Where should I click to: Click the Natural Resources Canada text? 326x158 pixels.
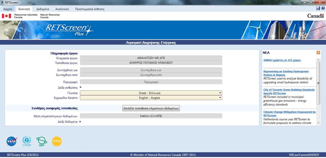(50, 16)
